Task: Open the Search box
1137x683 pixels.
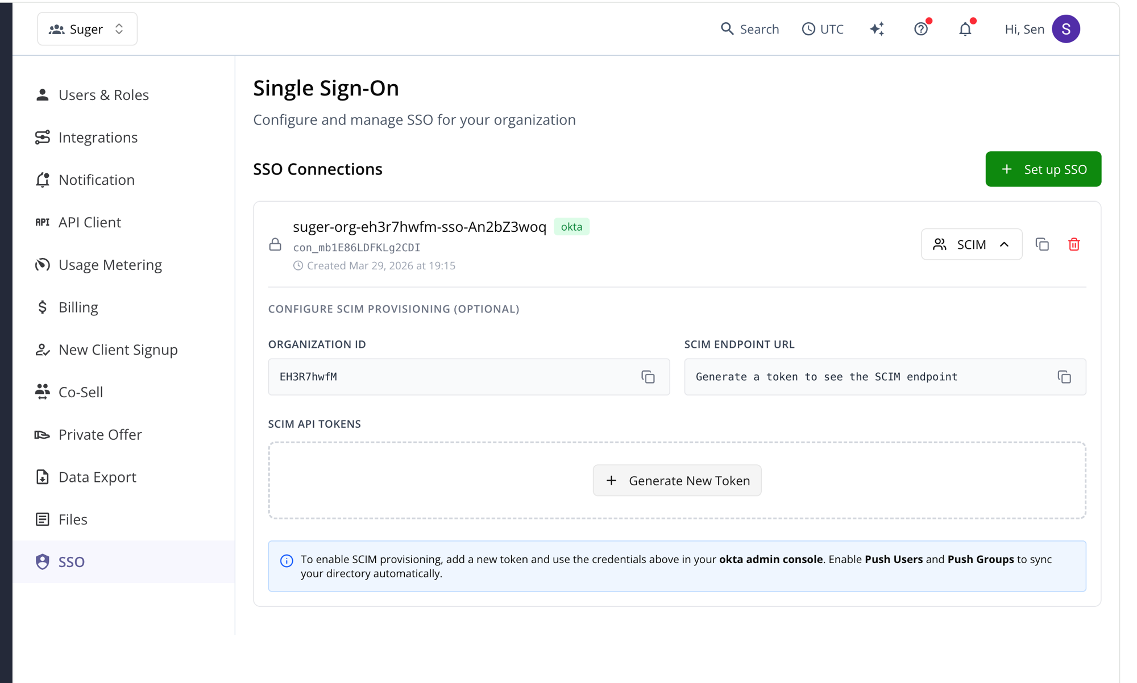Action: tap(749, 29)
